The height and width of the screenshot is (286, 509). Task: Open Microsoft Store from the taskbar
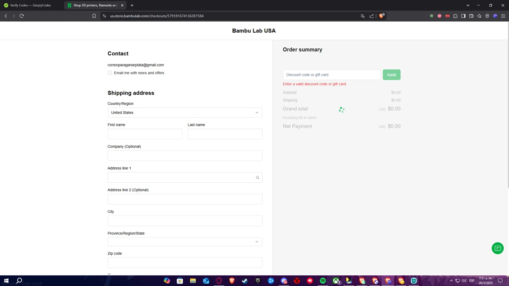[x=180, y=281]
